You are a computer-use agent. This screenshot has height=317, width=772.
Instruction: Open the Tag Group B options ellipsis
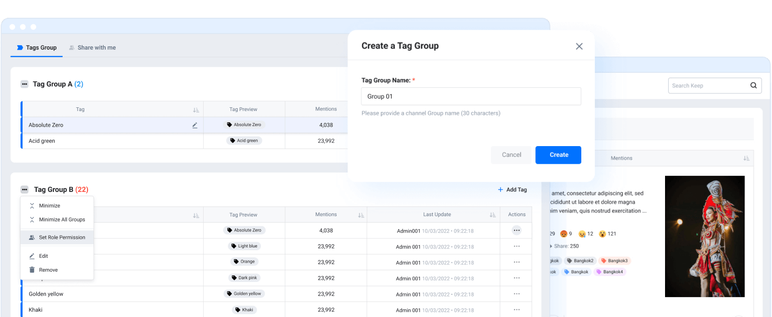point(24,190)
